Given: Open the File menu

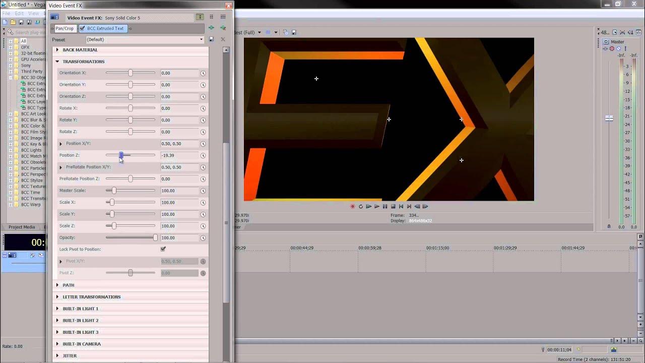Looking at the screenshot, I should pos(5,13).
